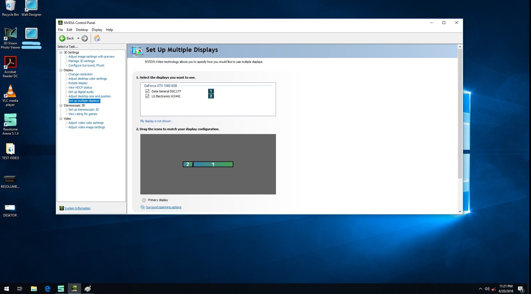Click the Surround spanning options link
The width and height of the screenshot is (531, 294).
pyautogui.click(x=163, y=207)
